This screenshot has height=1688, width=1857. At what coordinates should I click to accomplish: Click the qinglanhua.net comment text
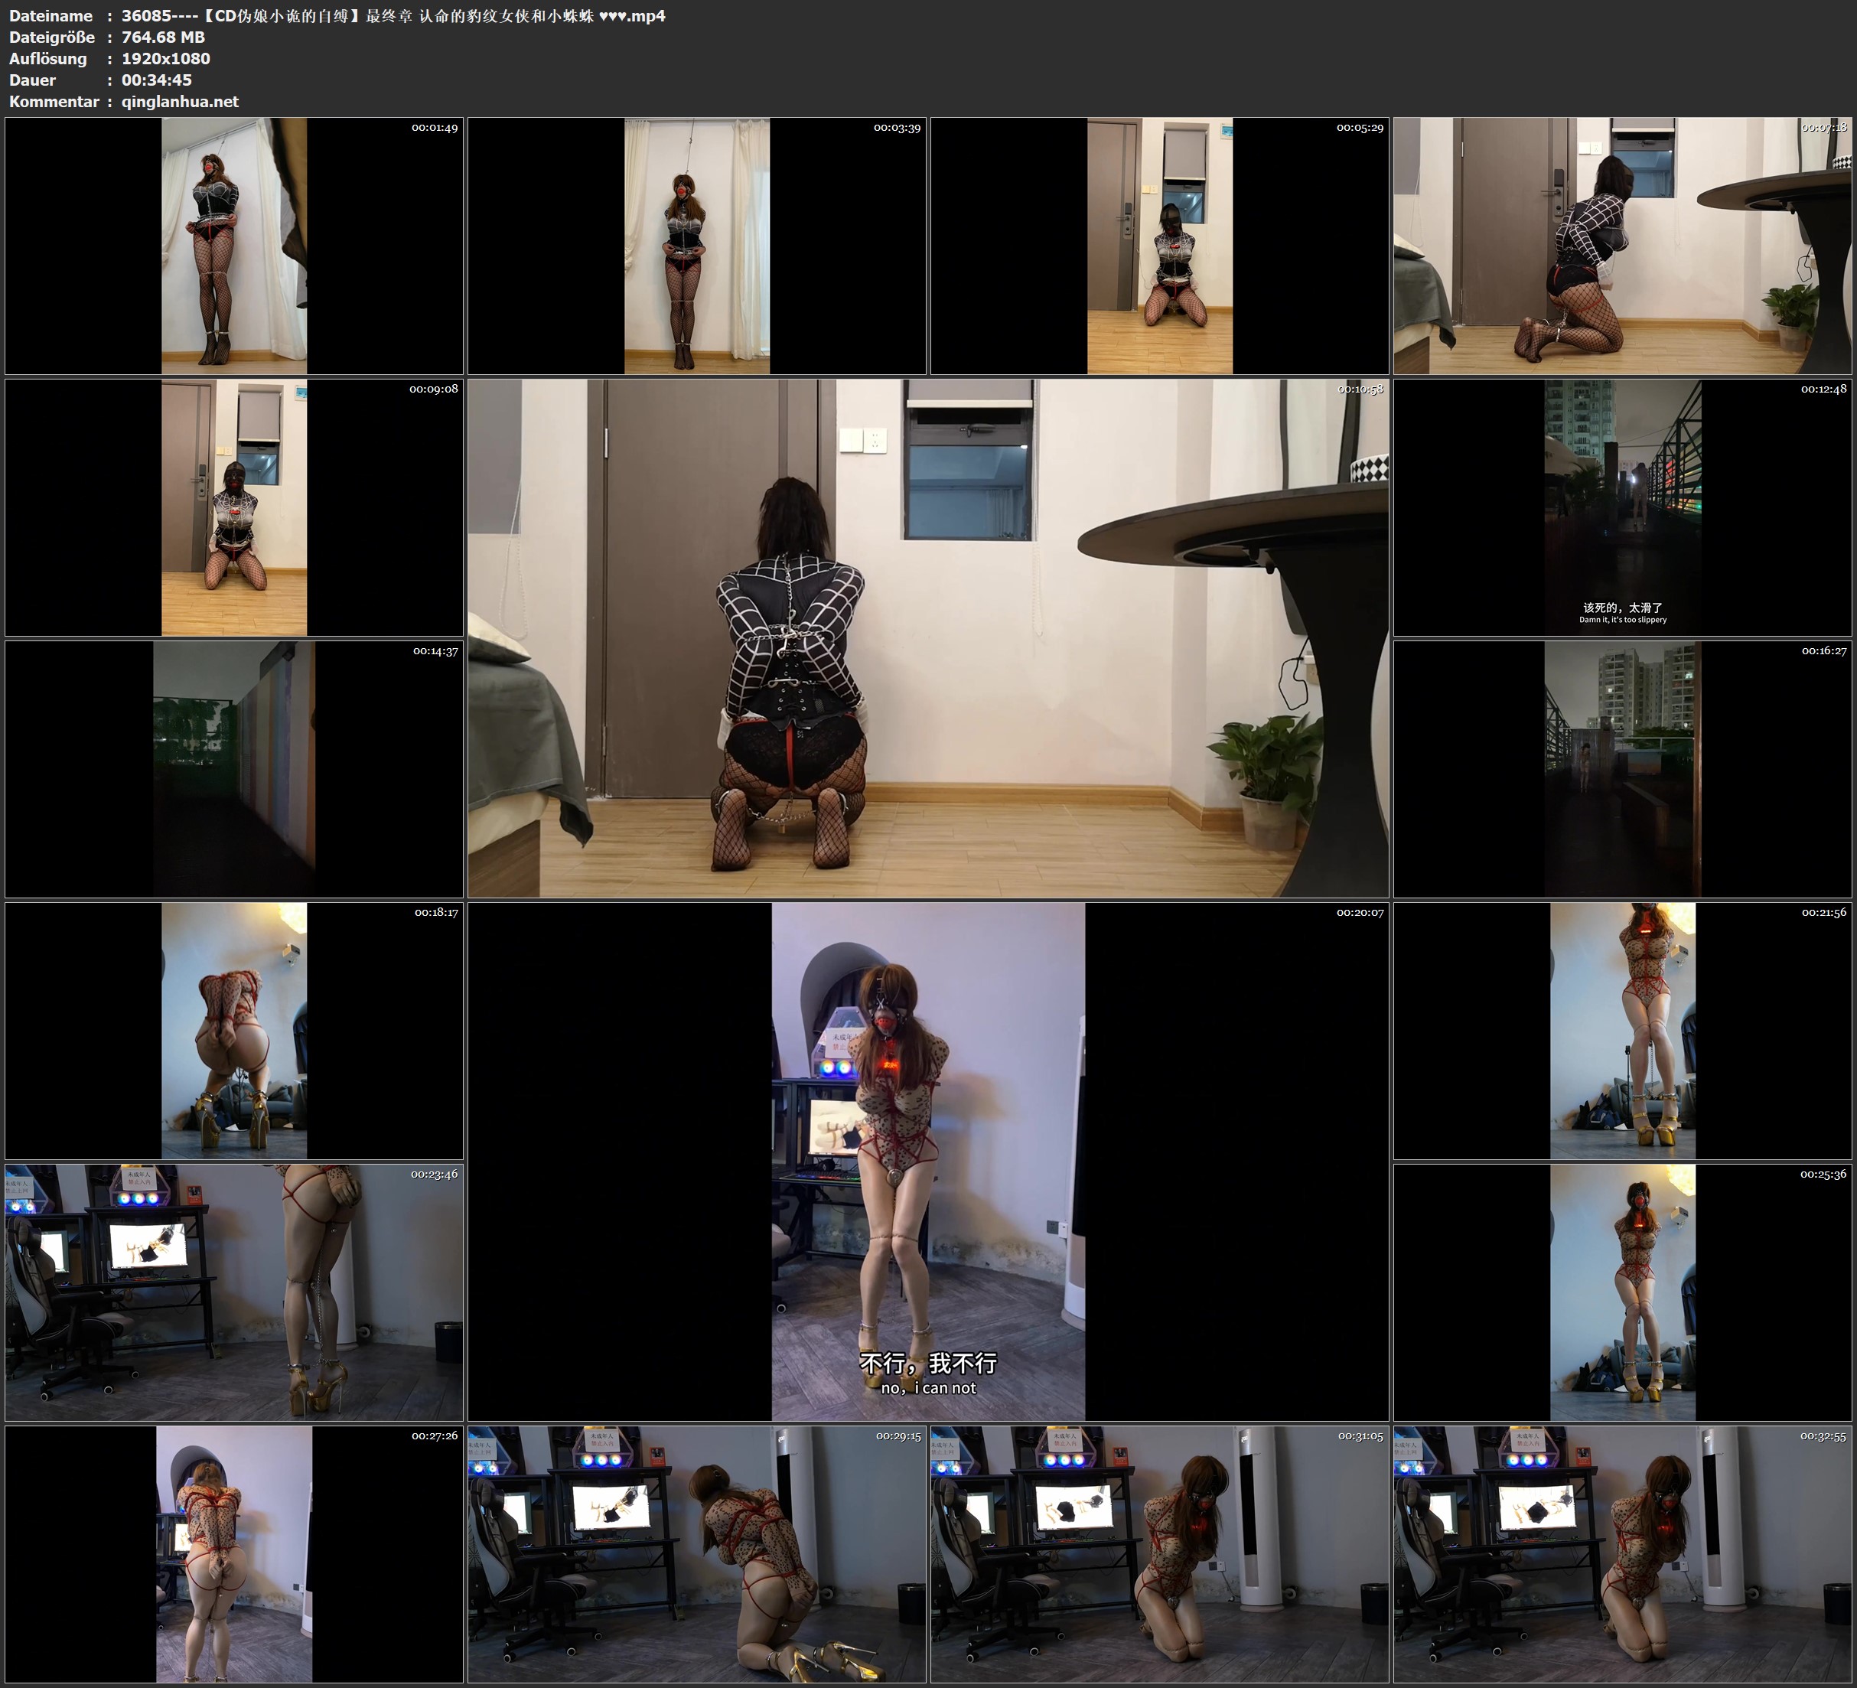click(x=180, y=101)
